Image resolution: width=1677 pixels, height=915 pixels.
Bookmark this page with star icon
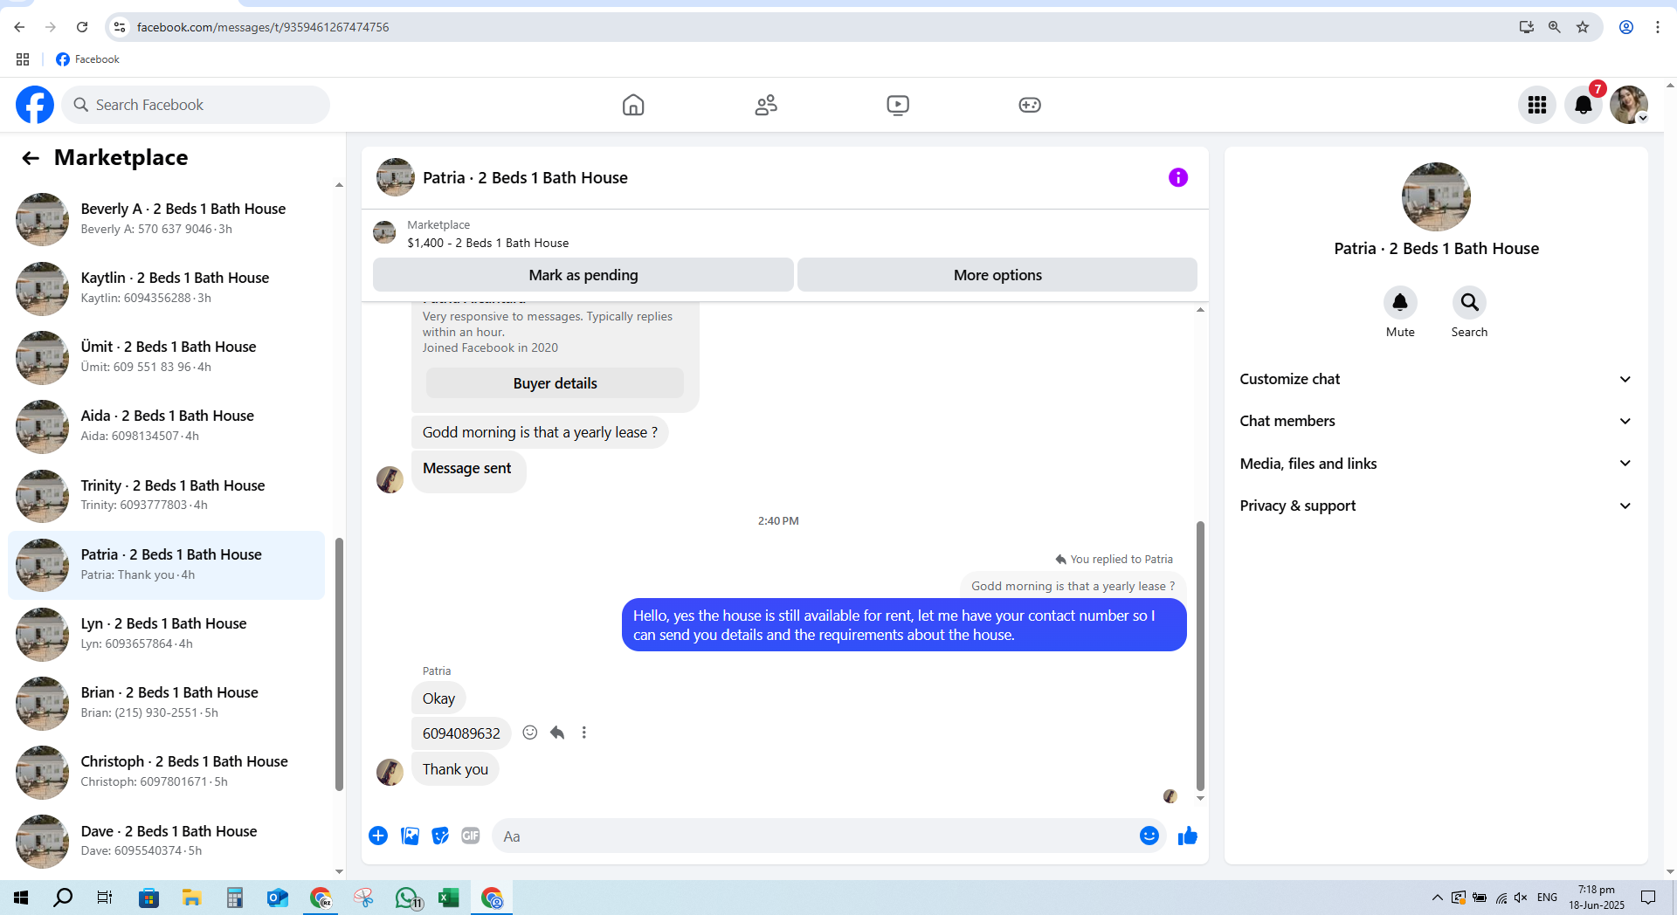point(1583,27)
